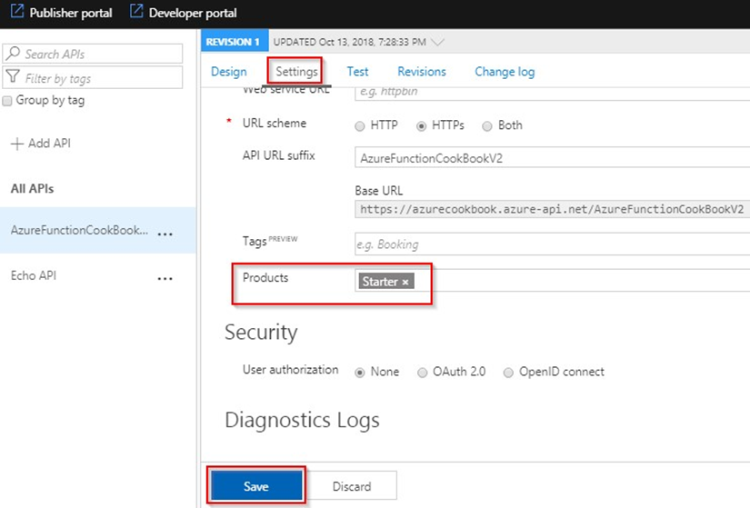Expand the revision dropdown chevron

point(437,42)
